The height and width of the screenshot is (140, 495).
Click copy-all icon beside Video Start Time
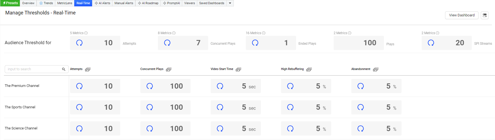pyautogui.click(x=238, y=69)
